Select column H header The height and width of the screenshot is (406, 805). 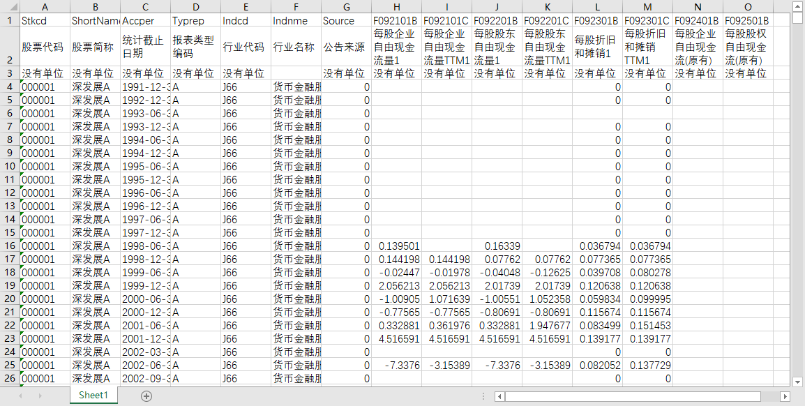[397, 7]
